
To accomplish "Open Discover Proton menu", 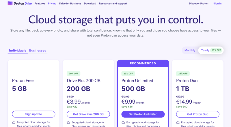I will [199, 3].
